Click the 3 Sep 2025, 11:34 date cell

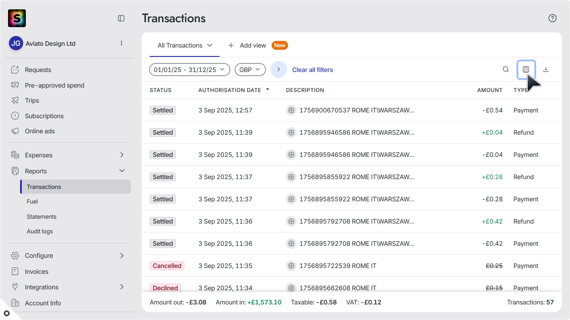click(x=225, y=288)
